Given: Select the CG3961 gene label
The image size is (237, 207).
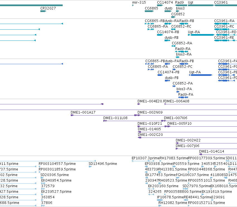Looking at the screenshot, I should pos(221,3).
